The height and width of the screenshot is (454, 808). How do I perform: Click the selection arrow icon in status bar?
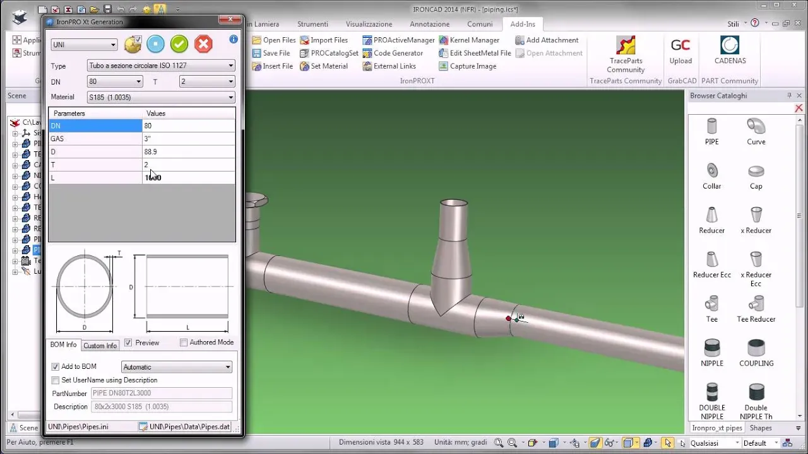pos(668,443)
